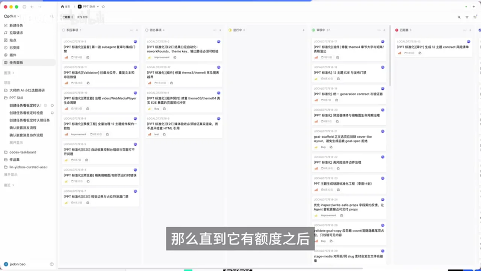This screenshot has width=481, height=271.
Task: Click priority bars on LOCALD737E18-3 card
Action: (66, 57)
